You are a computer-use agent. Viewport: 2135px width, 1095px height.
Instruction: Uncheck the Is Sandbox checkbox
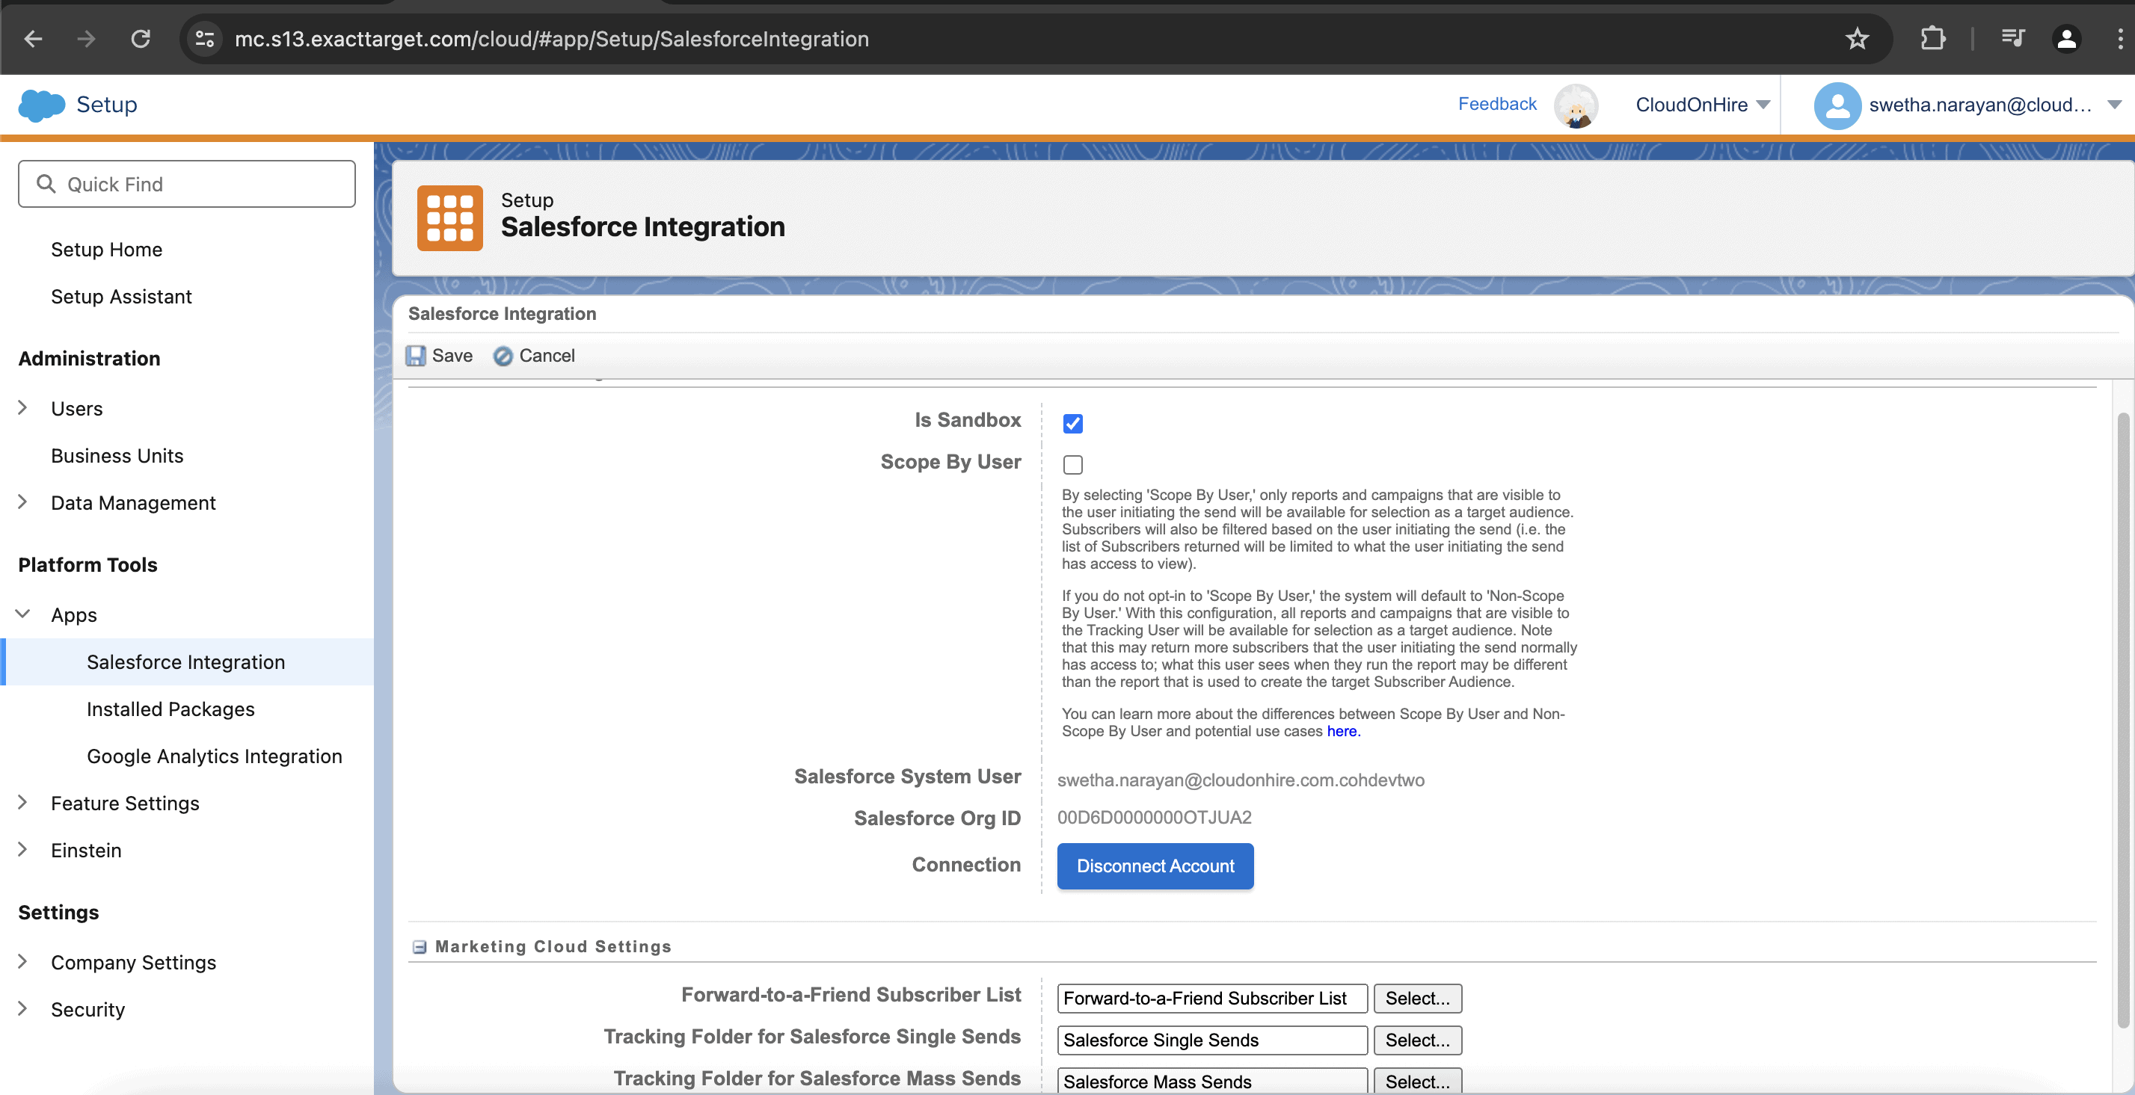click(x=1072, y=423)
